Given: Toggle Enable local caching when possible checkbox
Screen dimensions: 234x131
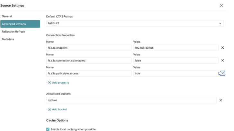Looking at the screenshot, I should point(48,129).
